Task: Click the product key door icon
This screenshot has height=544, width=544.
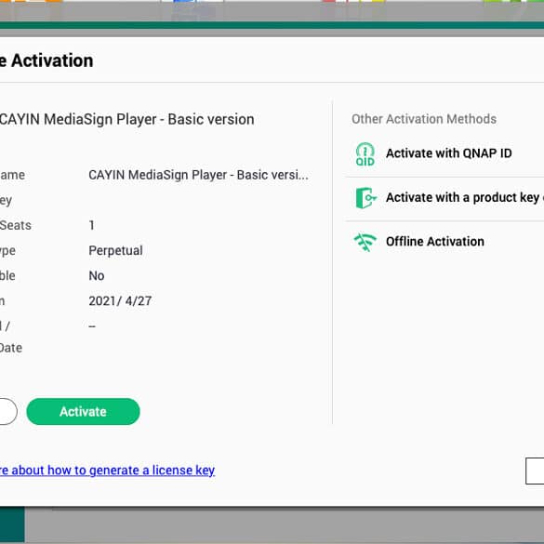Action: 365,198
